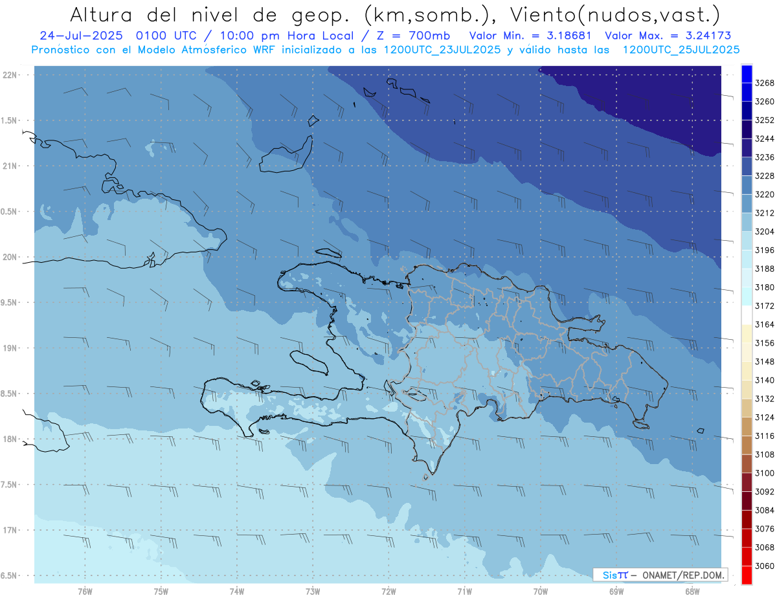777x600 pixels.
Task: Click the '70W' longitude label
Action: coord(541,591)
